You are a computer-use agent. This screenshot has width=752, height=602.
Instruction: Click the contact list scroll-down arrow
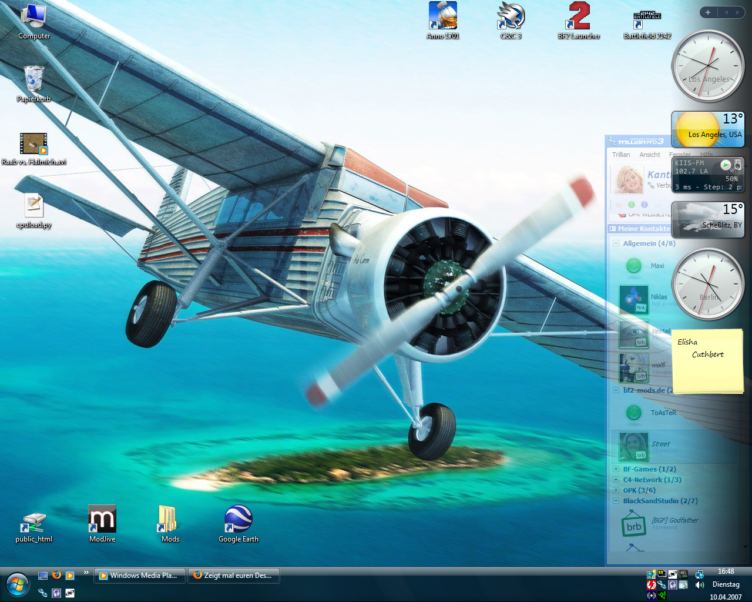tap(745, 547)
